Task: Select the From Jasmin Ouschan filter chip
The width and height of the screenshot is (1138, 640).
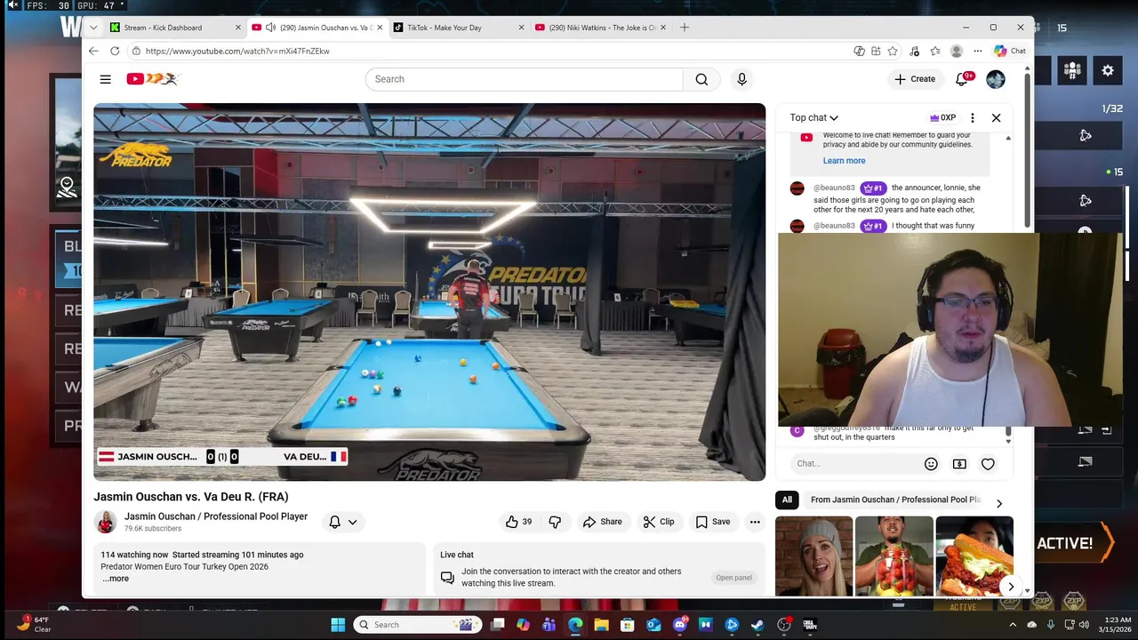Action: (894, 500)
